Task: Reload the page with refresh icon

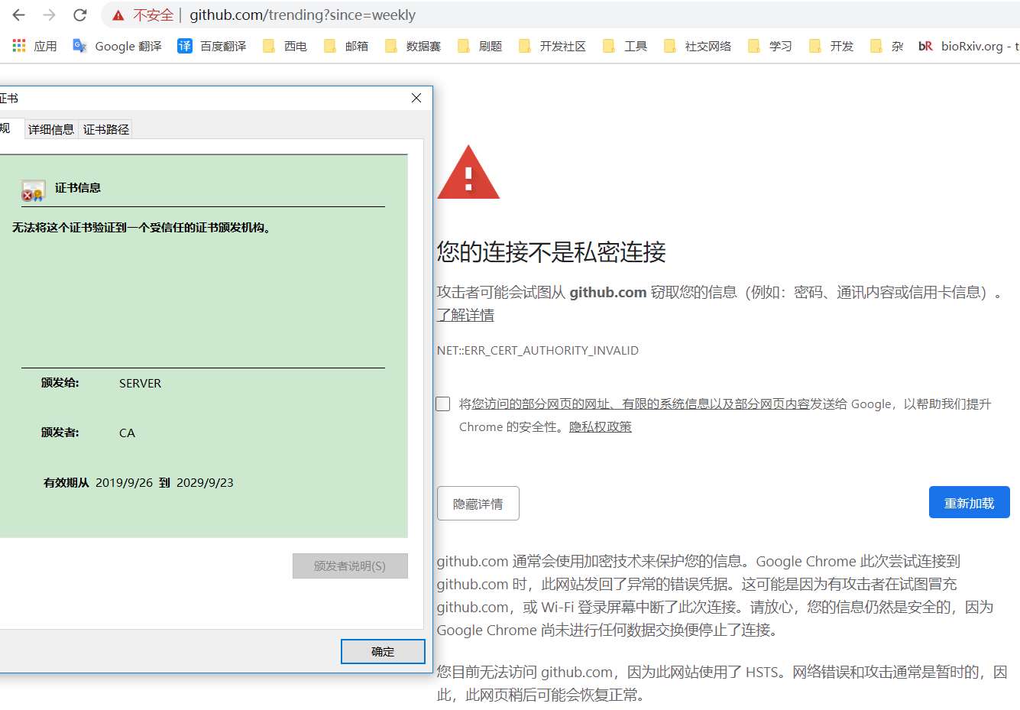Action: coord(79,15)
